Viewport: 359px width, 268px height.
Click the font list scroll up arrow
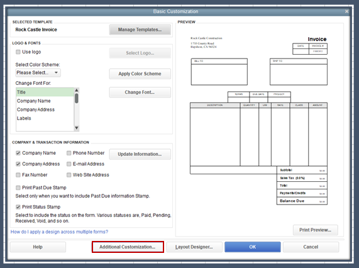(77, 90)
